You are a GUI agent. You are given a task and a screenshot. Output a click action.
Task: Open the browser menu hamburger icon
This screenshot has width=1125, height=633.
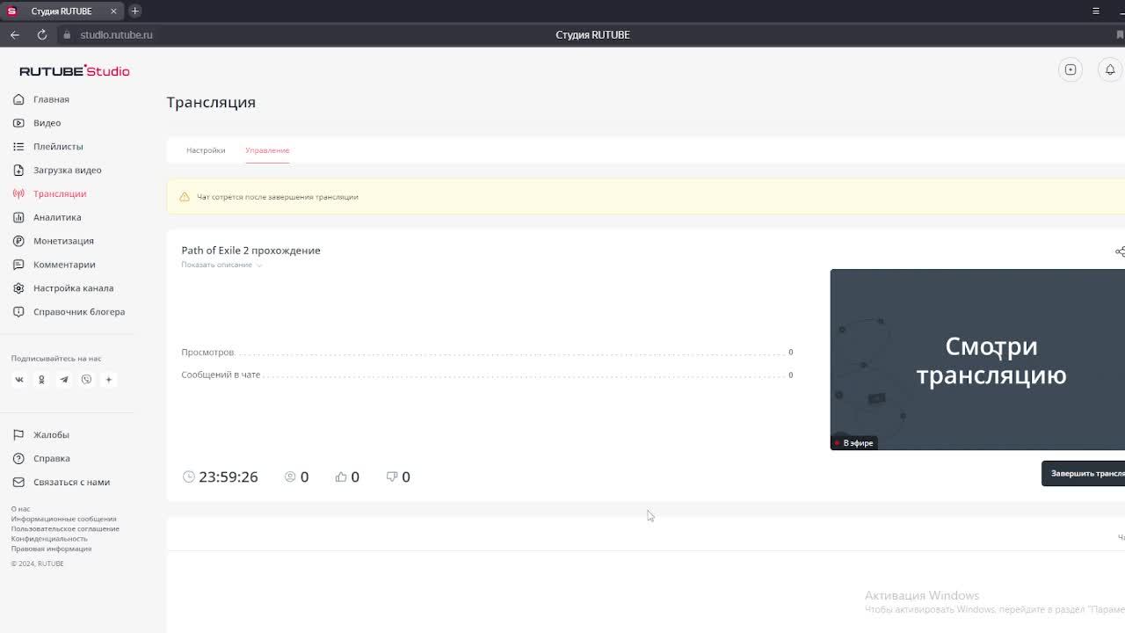click(1096, 11)
